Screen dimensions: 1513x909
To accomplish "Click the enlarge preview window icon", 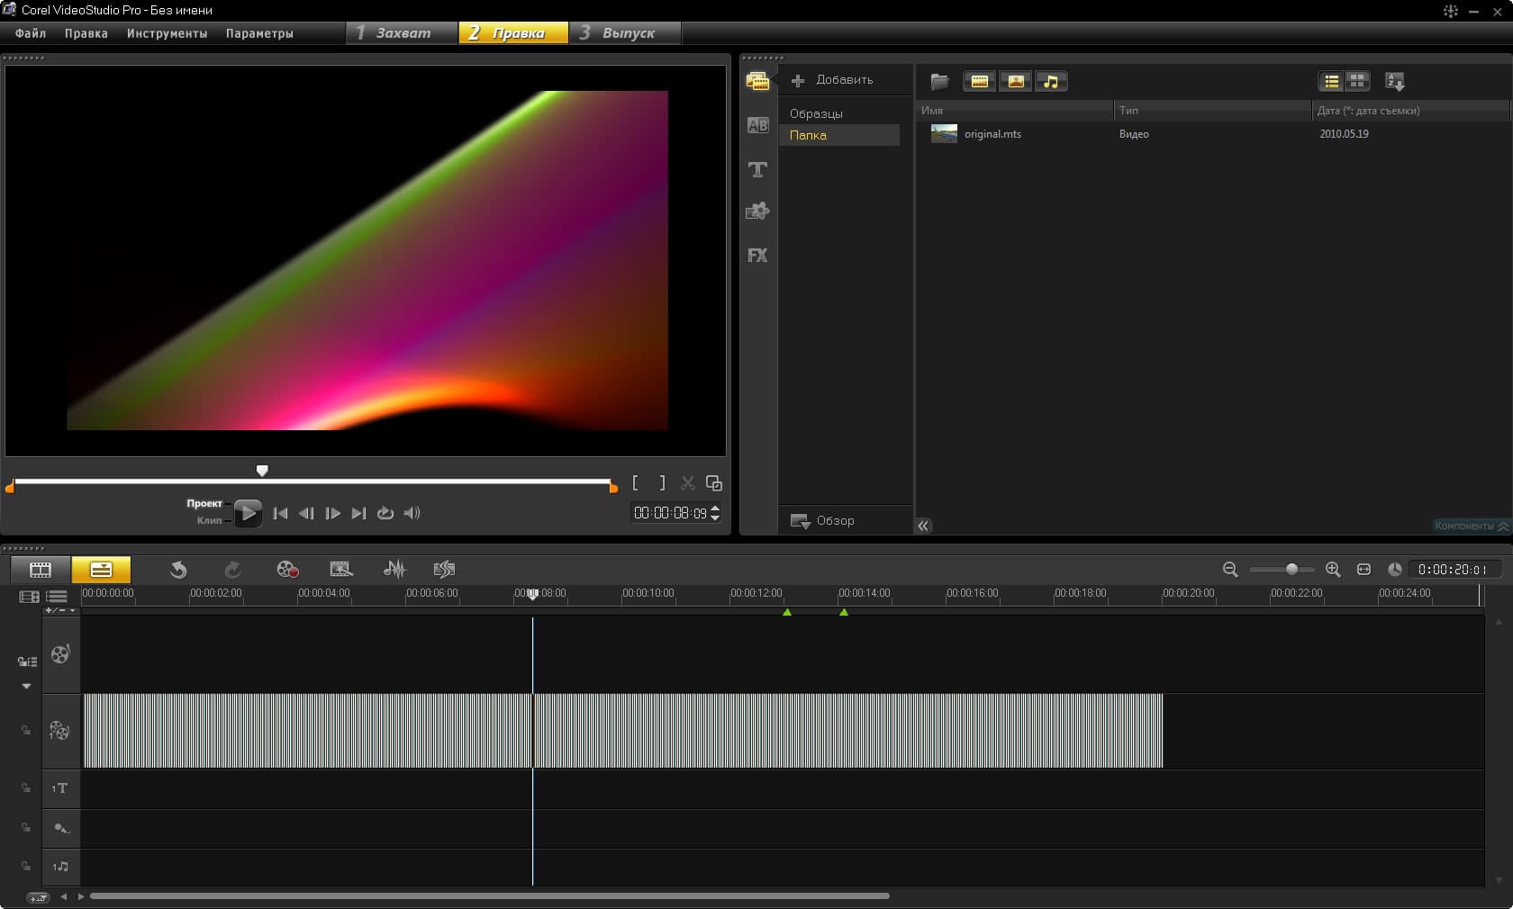I will 714,483.
